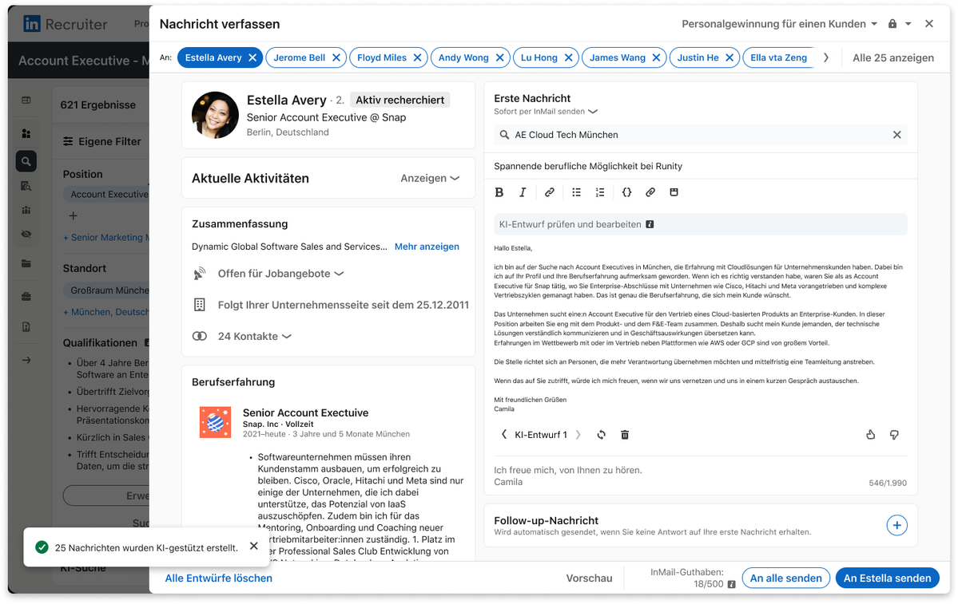Add a Follow-up-Nachricht with plus button
This screenshot has height=604, width=958.
(896, 525)
